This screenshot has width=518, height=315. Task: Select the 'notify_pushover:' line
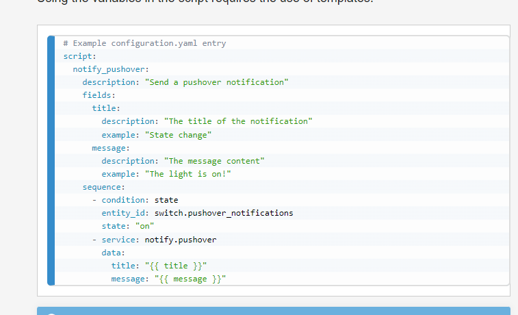pos(111,69)
